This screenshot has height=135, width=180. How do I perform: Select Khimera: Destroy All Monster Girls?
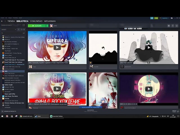(x=14, y=103)
